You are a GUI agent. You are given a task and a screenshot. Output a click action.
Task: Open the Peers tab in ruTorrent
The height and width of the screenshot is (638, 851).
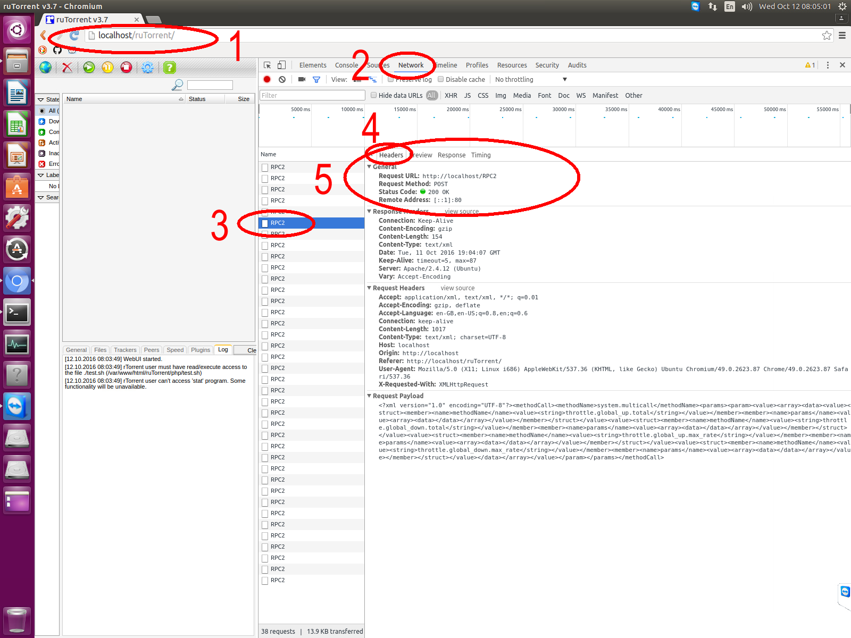(x=152, y=350)
